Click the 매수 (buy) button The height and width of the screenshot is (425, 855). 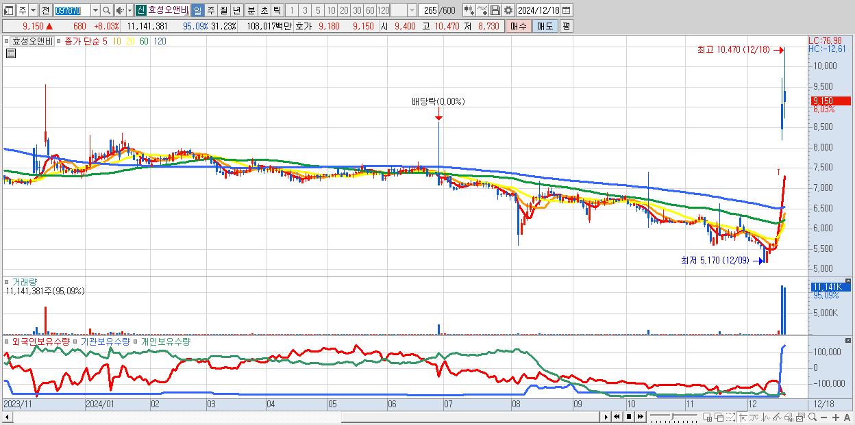(x=519, y=26)
